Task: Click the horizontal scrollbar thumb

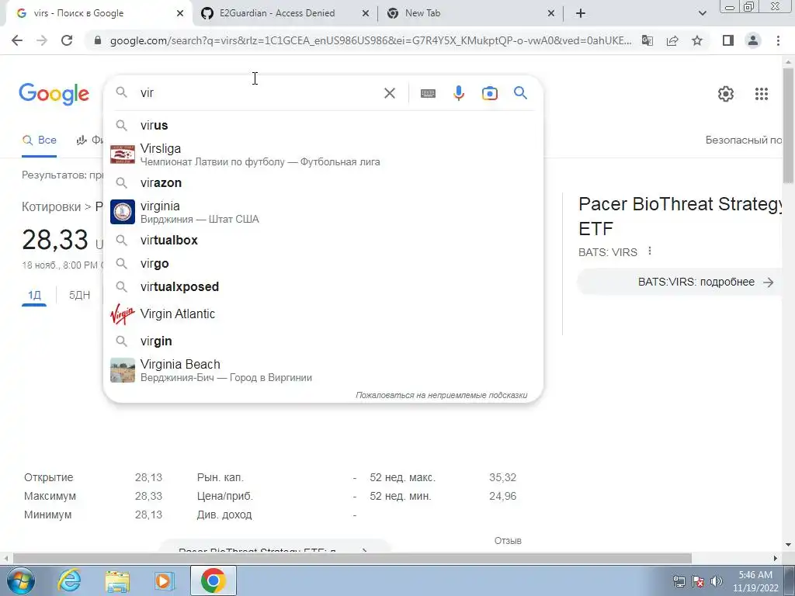Action: click(x=352, y=559)
